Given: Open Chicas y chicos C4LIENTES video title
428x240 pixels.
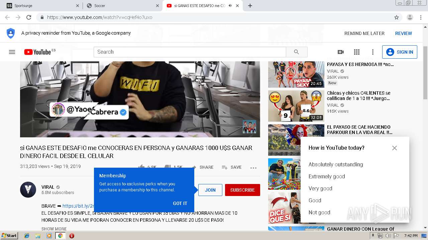Looking at the screenshot, I should pos(359,96).
